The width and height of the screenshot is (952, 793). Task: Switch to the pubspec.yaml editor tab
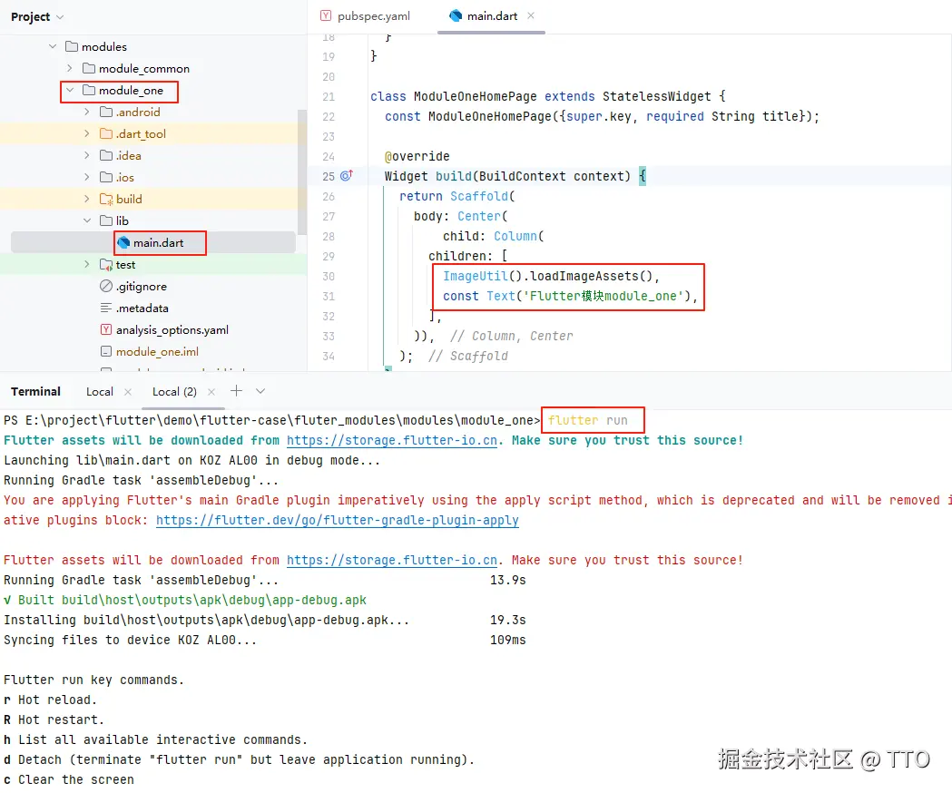pyautogui.click(x=366, y=16)
